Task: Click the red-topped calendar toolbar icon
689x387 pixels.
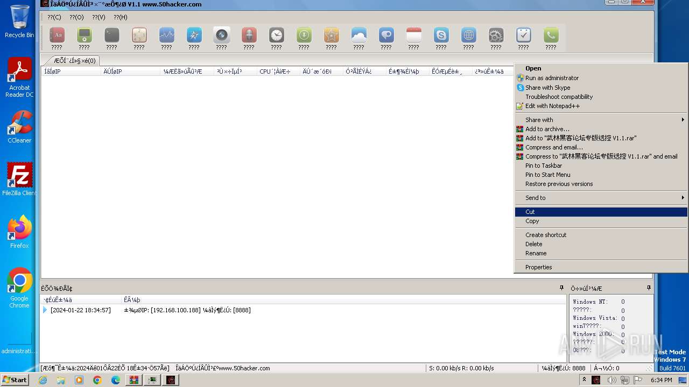Action: point(413,35)
